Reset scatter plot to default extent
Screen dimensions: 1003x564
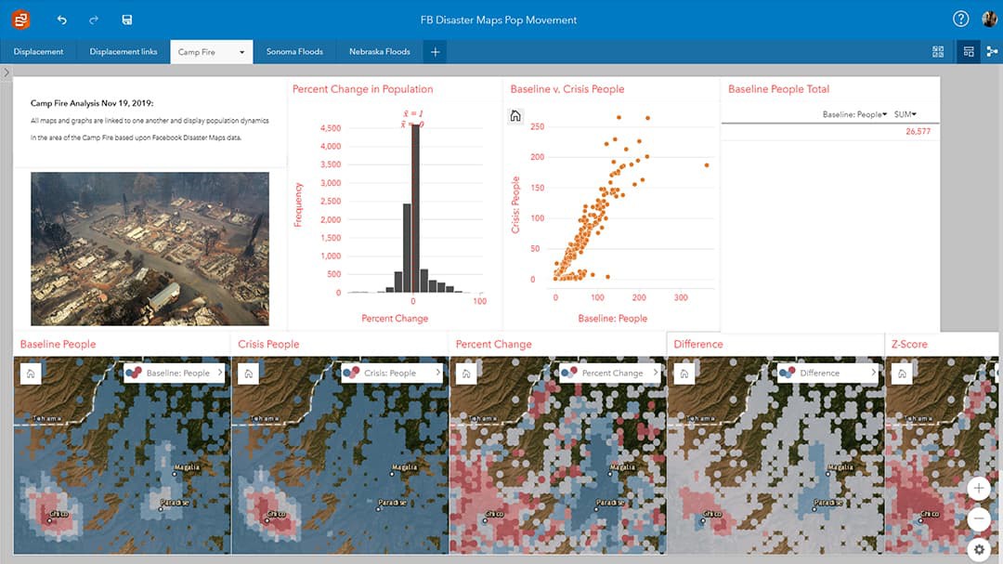515,116
